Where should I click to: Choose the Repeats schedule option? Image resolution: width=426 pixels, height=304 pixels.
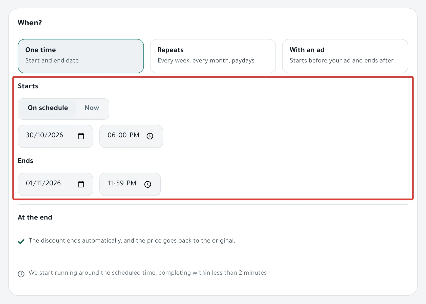pos(213,56)
